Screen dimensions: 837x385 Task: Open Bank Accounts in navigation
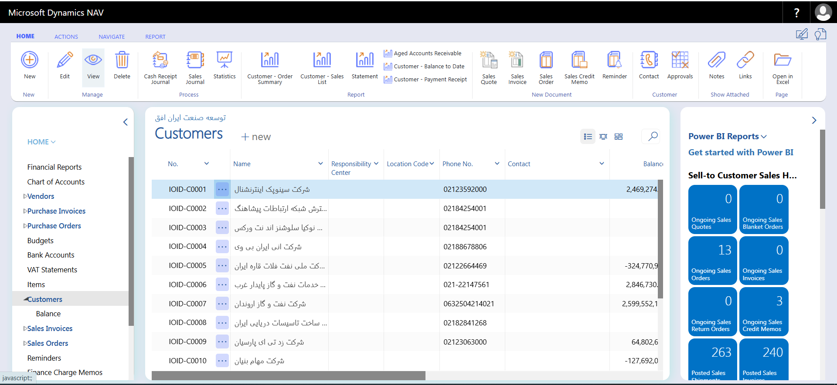coord(51,255)
